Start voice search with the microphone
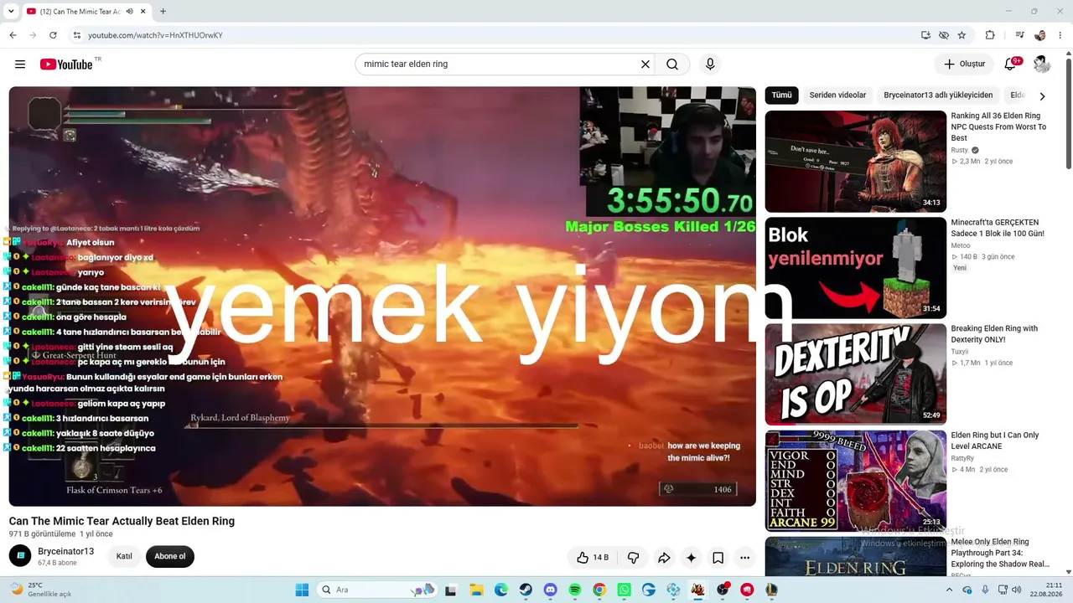Viewport: 1073px width, 603px height. pyautogui.click(x=710, y=64)
